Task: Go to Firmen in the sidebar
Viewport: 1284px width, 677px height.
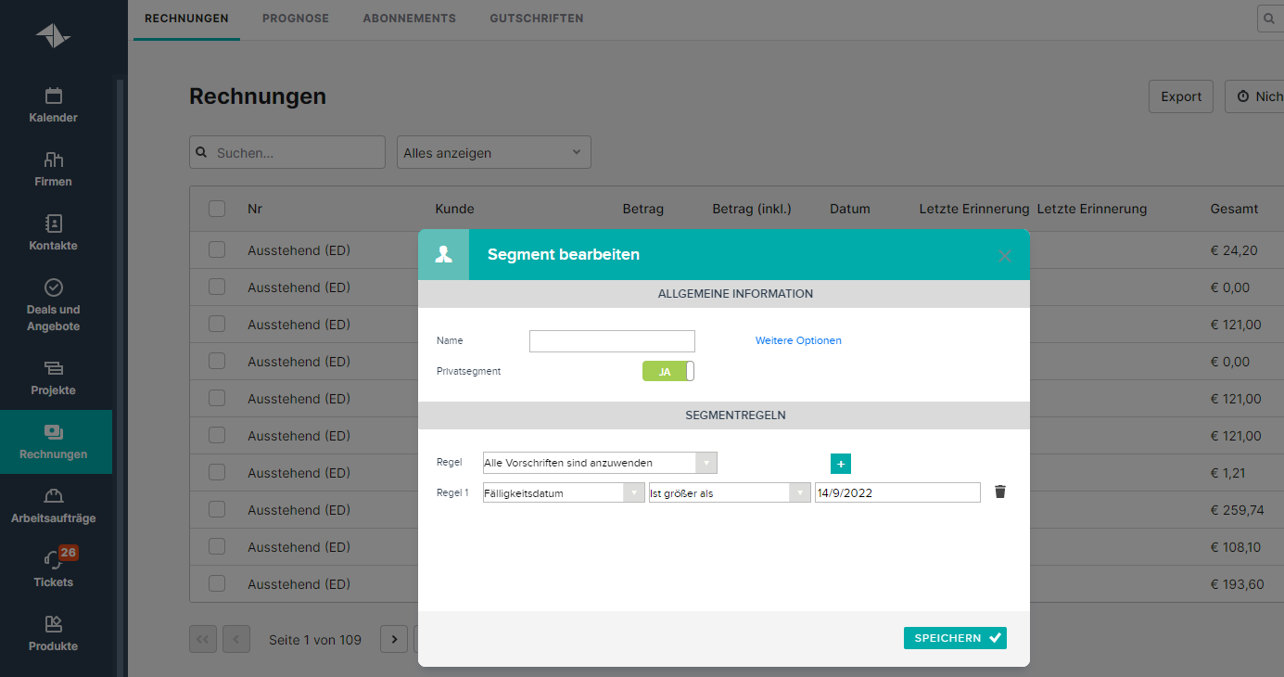Action: (x=54, y=170)
